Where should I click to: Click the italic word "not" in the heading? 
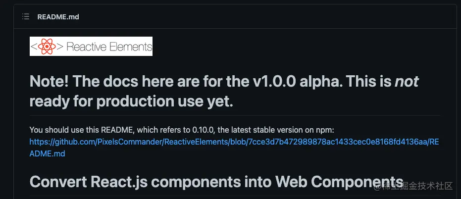click(407, 81)
